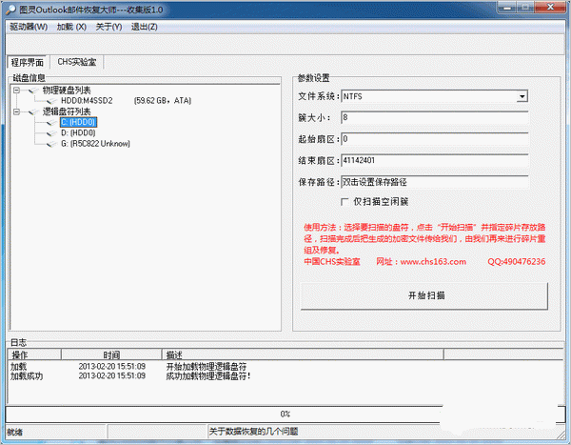Click the 开始加载物理逻辑盘符 log description
Screen dimensions: 571x445
[207, 366]
